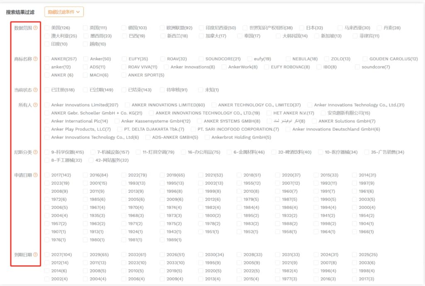
Task: Enable the SOUNDCORE(21) trademark filter
Action: click(201, 59)
